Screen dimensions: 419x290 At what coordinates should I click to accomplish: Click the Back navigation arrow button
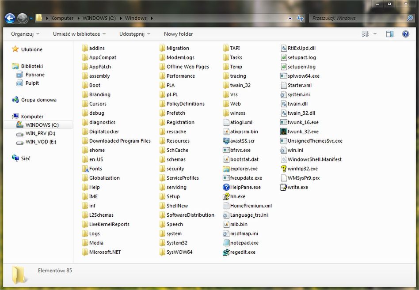(x=10, y=18)
